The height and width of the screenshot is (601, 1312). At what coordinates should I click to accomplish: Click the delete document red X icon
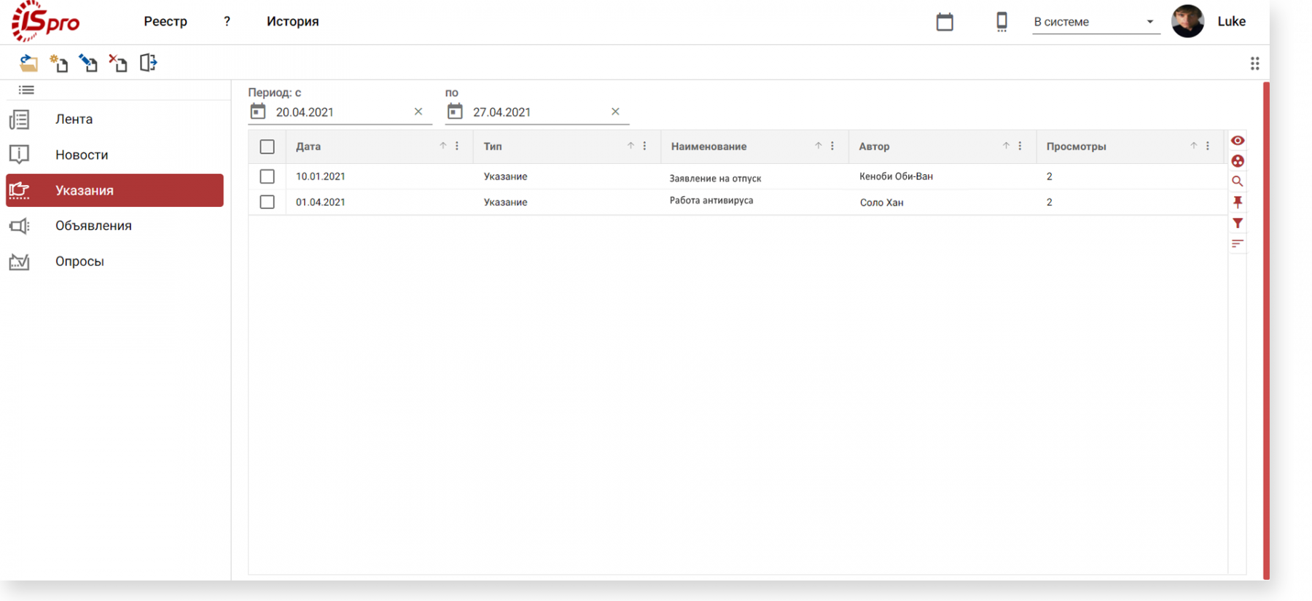118,63
